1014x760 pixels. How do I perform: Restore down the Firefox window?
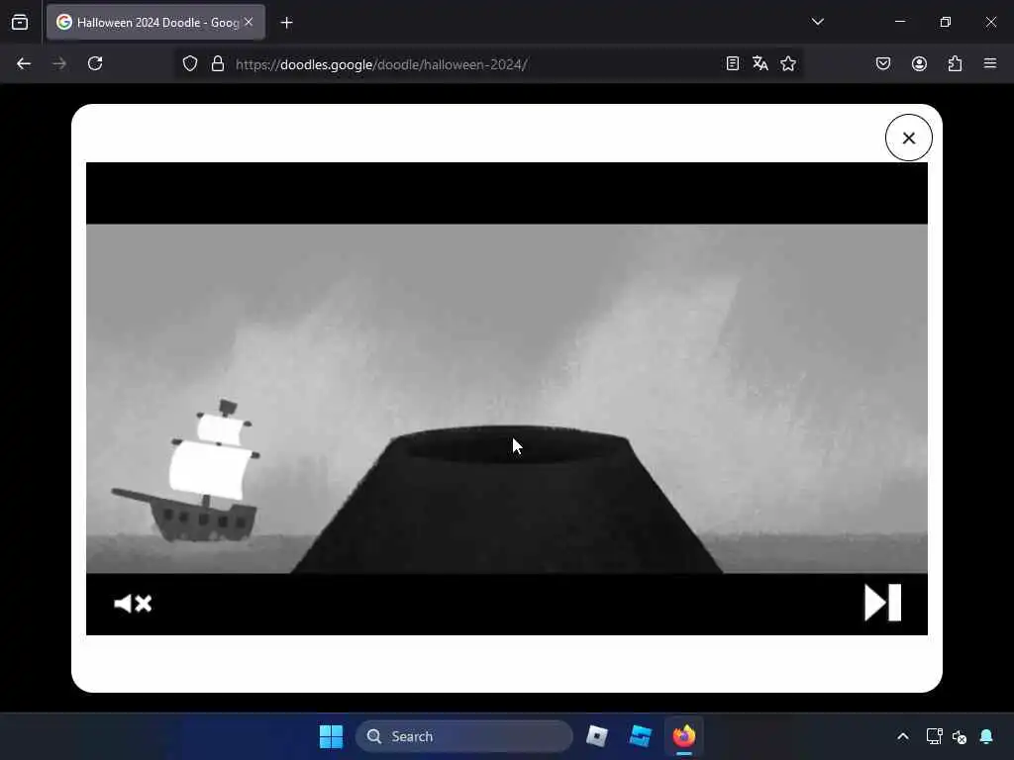tap(946, 22)
